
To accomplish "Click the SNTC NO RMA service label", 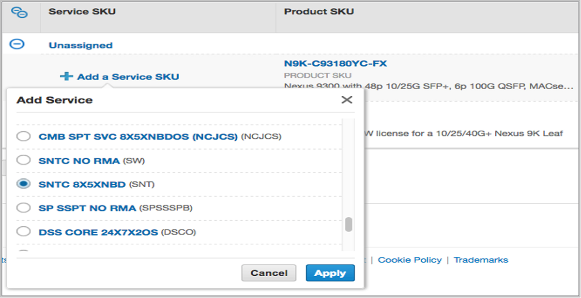I will [79, 161].
